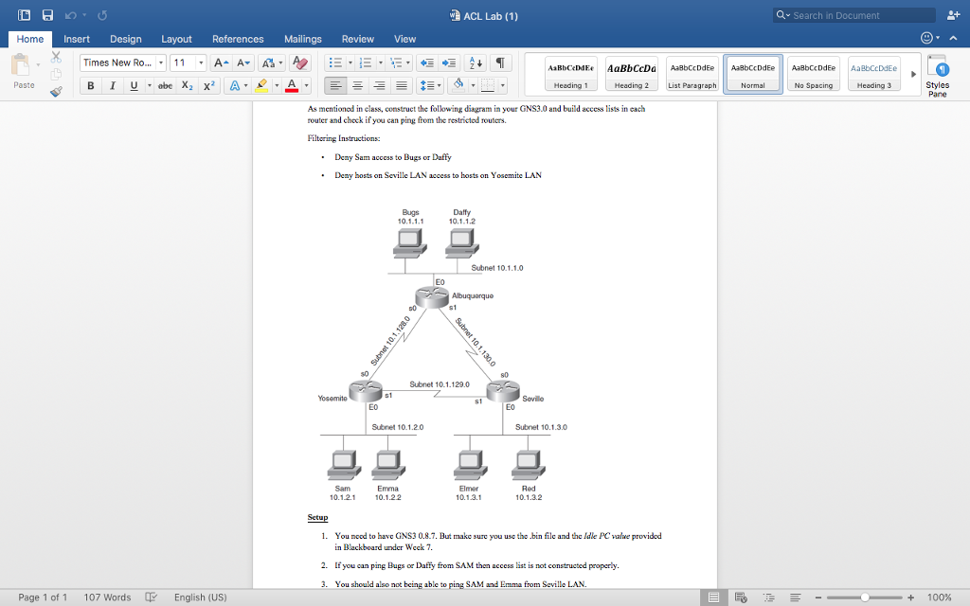Screen dimensions: 970x606
Task: Expand the styles gallery arrow
Action: 913,74
